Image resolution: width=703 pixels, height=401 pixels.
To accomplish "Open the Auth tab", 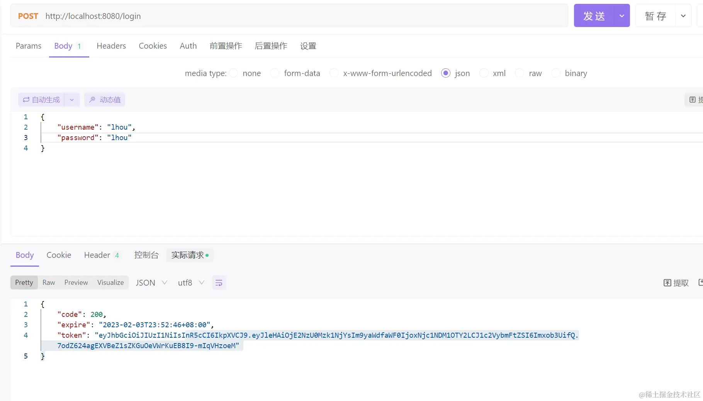I will click(x=188, y=46).
